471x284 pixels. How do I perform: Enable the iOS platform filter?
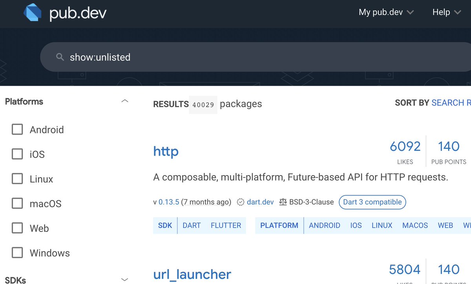tap(17, 154)
